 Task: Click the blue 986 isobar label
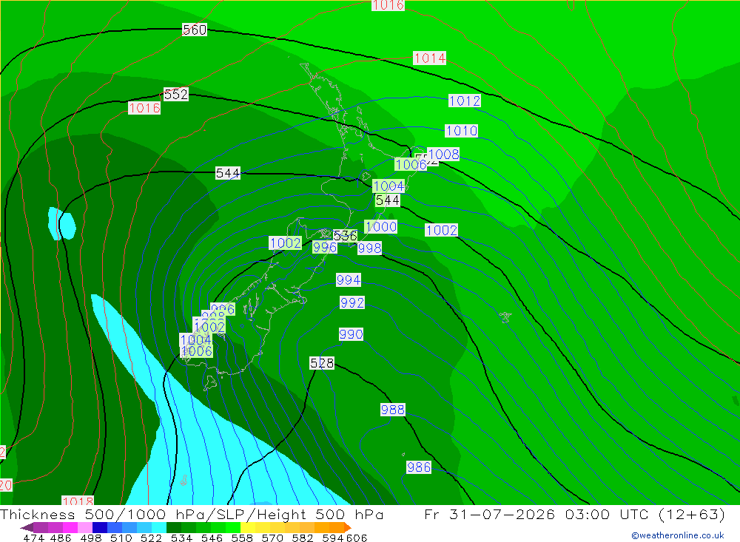(419, 467)
